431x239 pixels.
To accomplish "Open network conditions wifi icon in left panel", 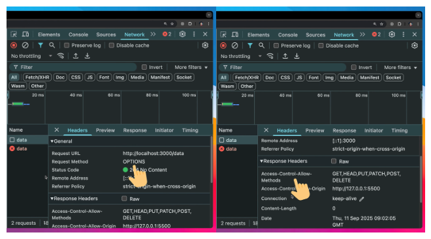I will click(x=61, y=56).
